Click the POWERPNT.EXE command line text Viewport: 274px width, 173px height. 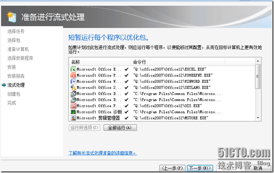tap(173, 75)
